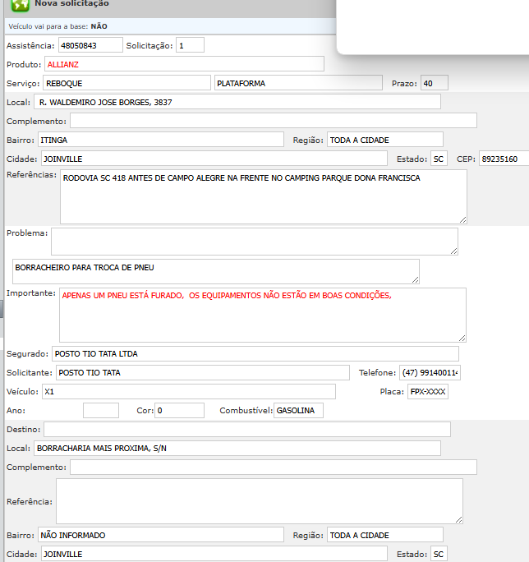This screenshot has height=562, width=529.
Task: Click the Região field beside ITINGA
Action: coord(385,140)
